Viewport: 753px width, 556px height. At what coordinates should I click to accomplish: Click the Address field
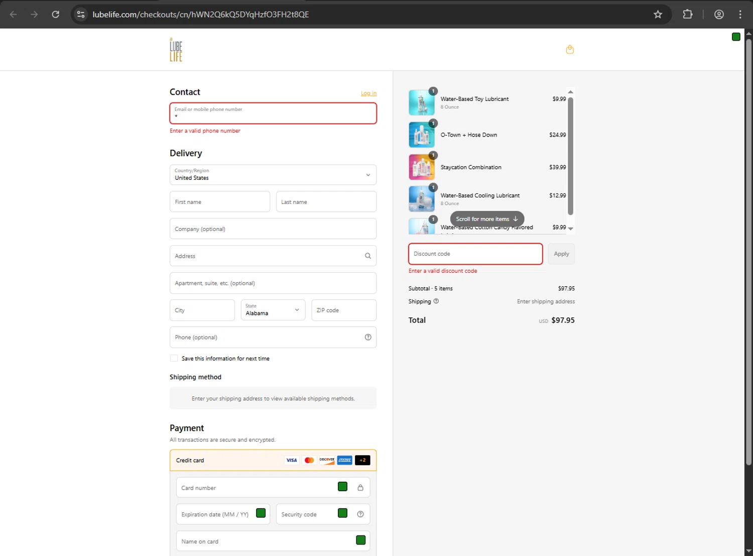[x=273, y=256]
